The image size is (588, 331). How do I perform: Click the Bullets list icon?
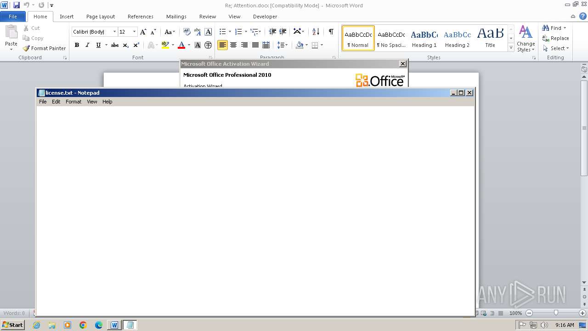(x=222, y=32)
